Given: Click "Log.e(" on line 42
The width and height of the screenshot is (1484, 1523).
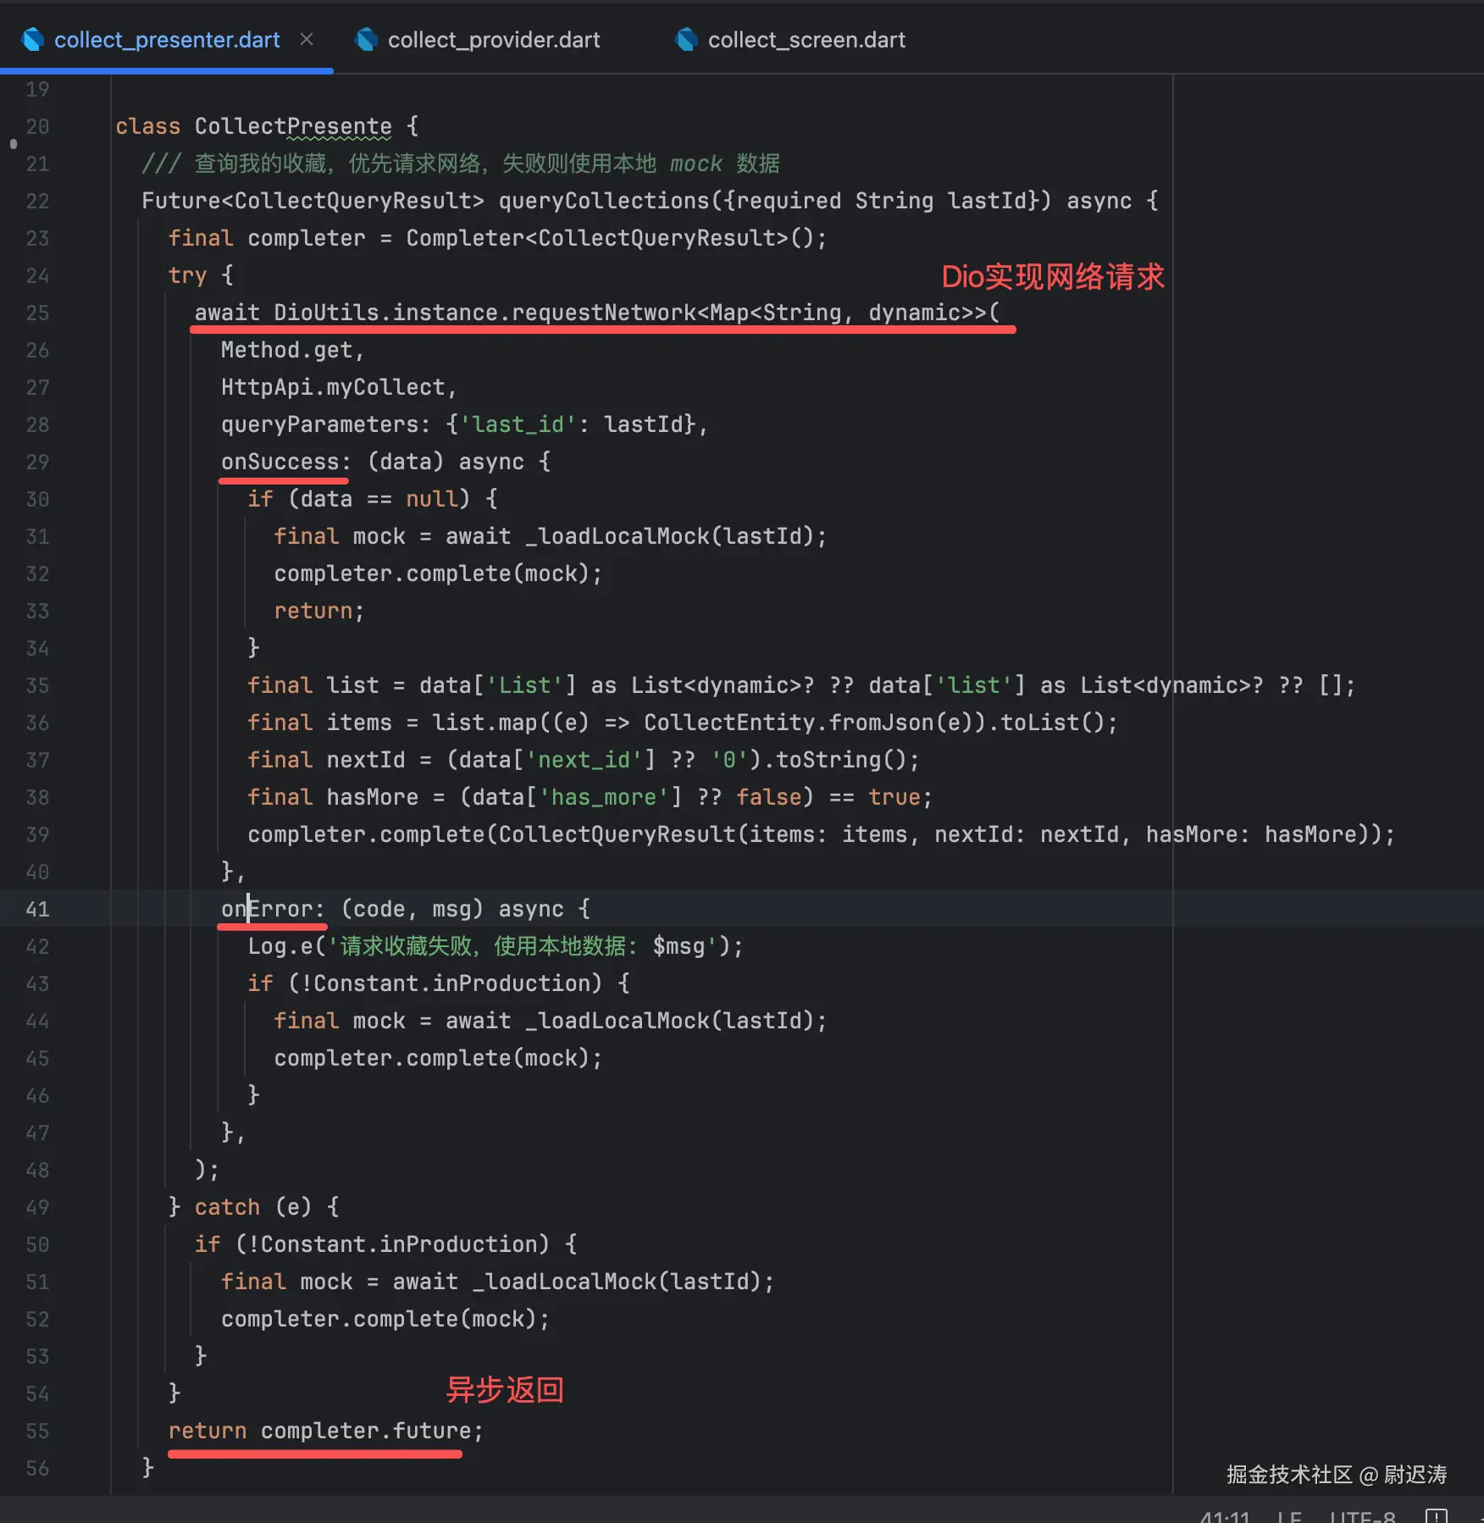Looking at the screenshot, I should click(x=287, y=947).
